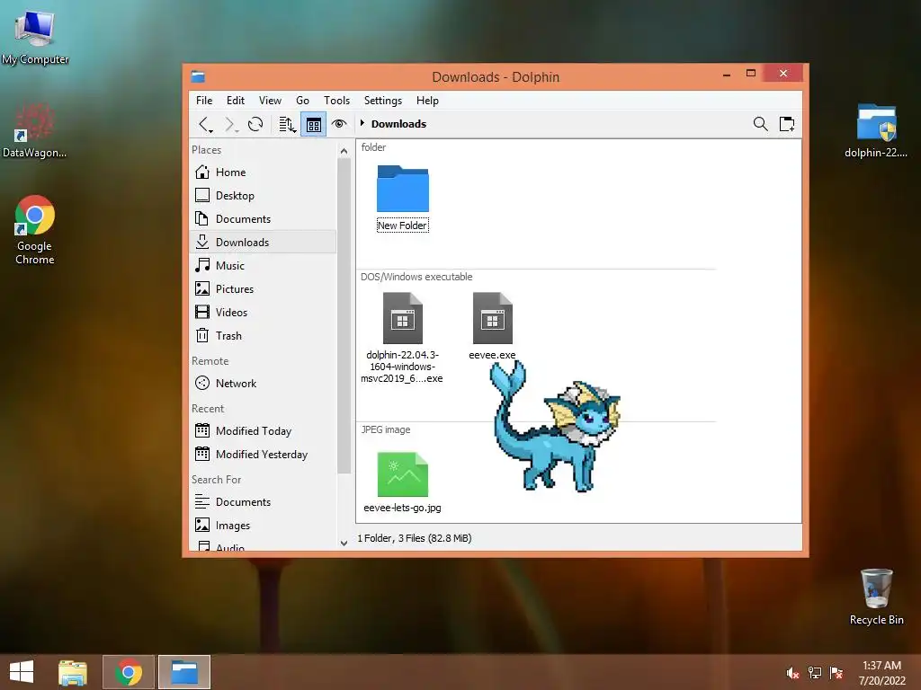
Task: Expand the breadcrumb arrow before Downloads
Action: tap(362, 123)
